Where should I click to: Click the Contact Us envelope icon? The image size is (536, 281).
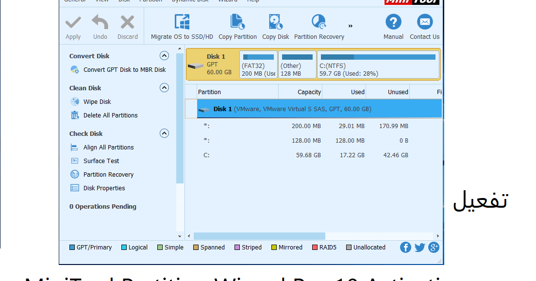click(425, 22)
